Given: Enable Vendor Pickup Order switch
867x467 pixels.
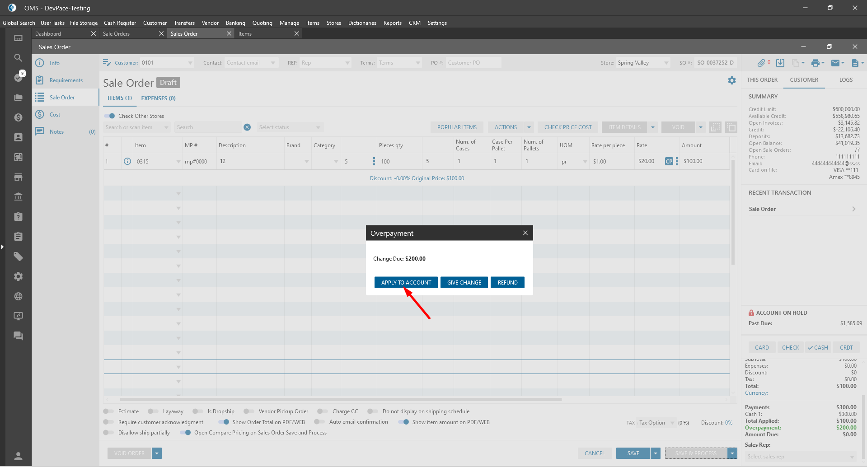Looking at the screenshot, I should [x=249, y=411].
